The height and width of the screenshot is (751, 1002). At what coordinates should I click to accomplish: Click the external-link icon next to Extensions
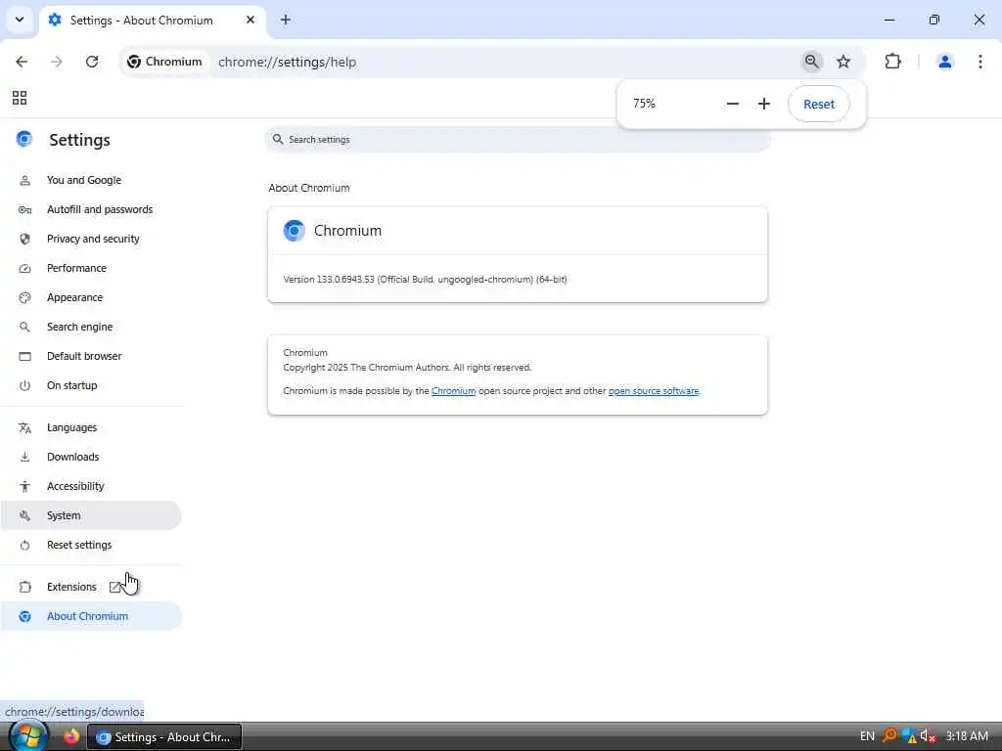115,587
